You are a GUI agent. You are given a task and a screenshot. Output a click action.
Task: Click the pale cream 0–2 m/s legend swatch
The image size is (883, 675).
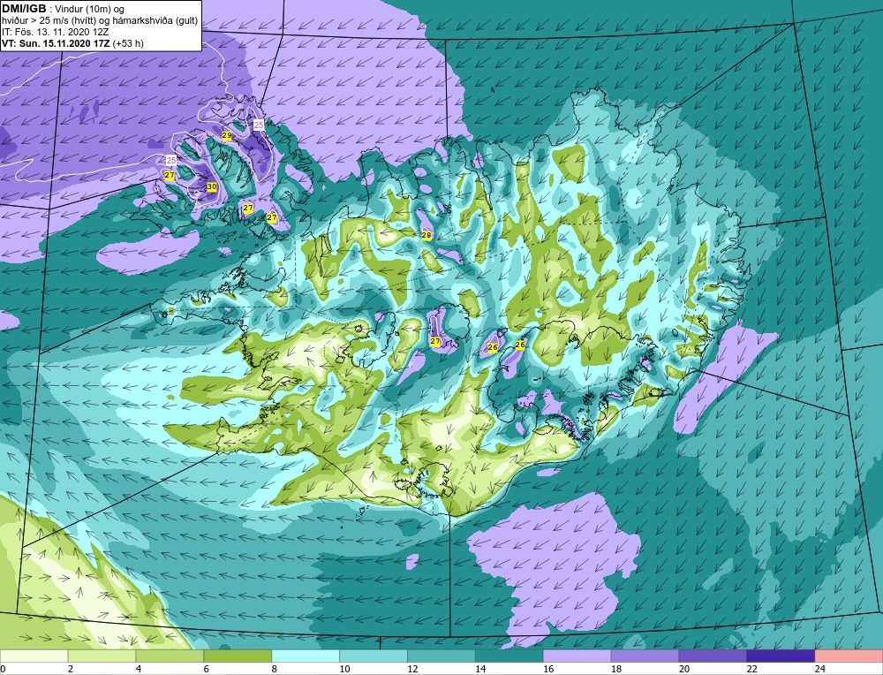pyautogui.click(x=34, y=656)
